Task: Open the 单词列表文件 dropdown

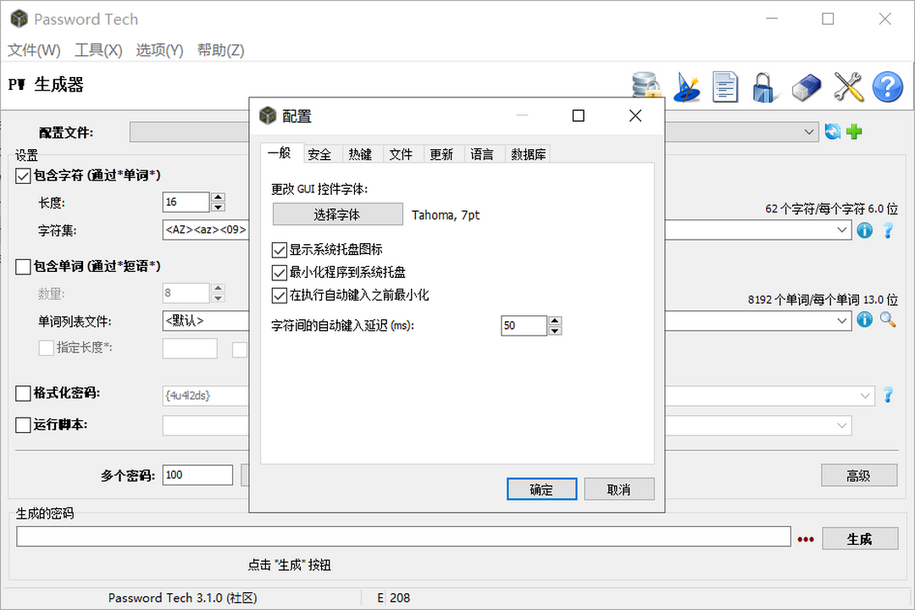Action: tap(840, 320)
